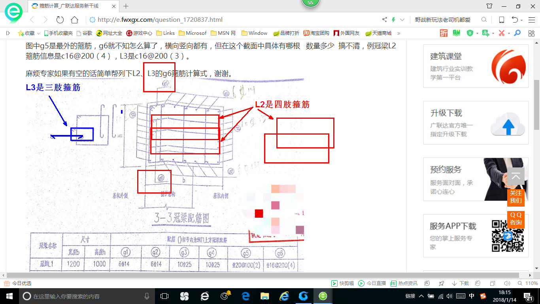The height and width of the screenshot is (304, 540).
Task: Click the 服务APP下载 QR card
Action: tap(476, 236)
